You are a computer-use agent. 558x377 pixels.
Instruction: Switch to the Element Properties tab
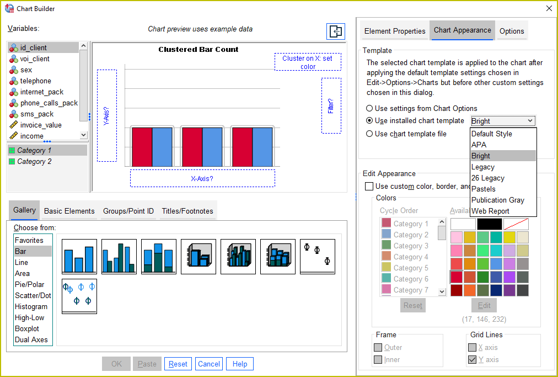coord(395,31)
